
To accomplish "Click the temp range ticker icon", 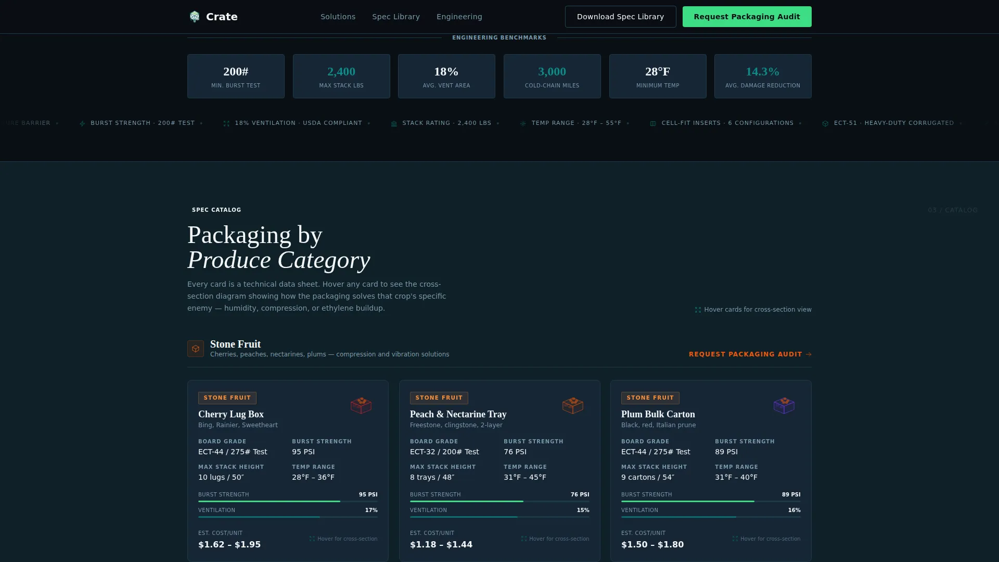I will click(x=523, y=123).
